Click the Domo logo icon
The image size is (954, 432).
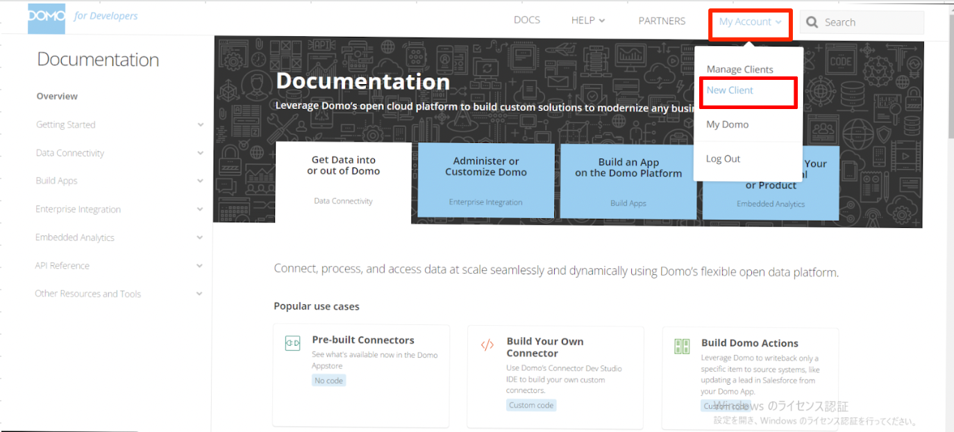point(46,18)
